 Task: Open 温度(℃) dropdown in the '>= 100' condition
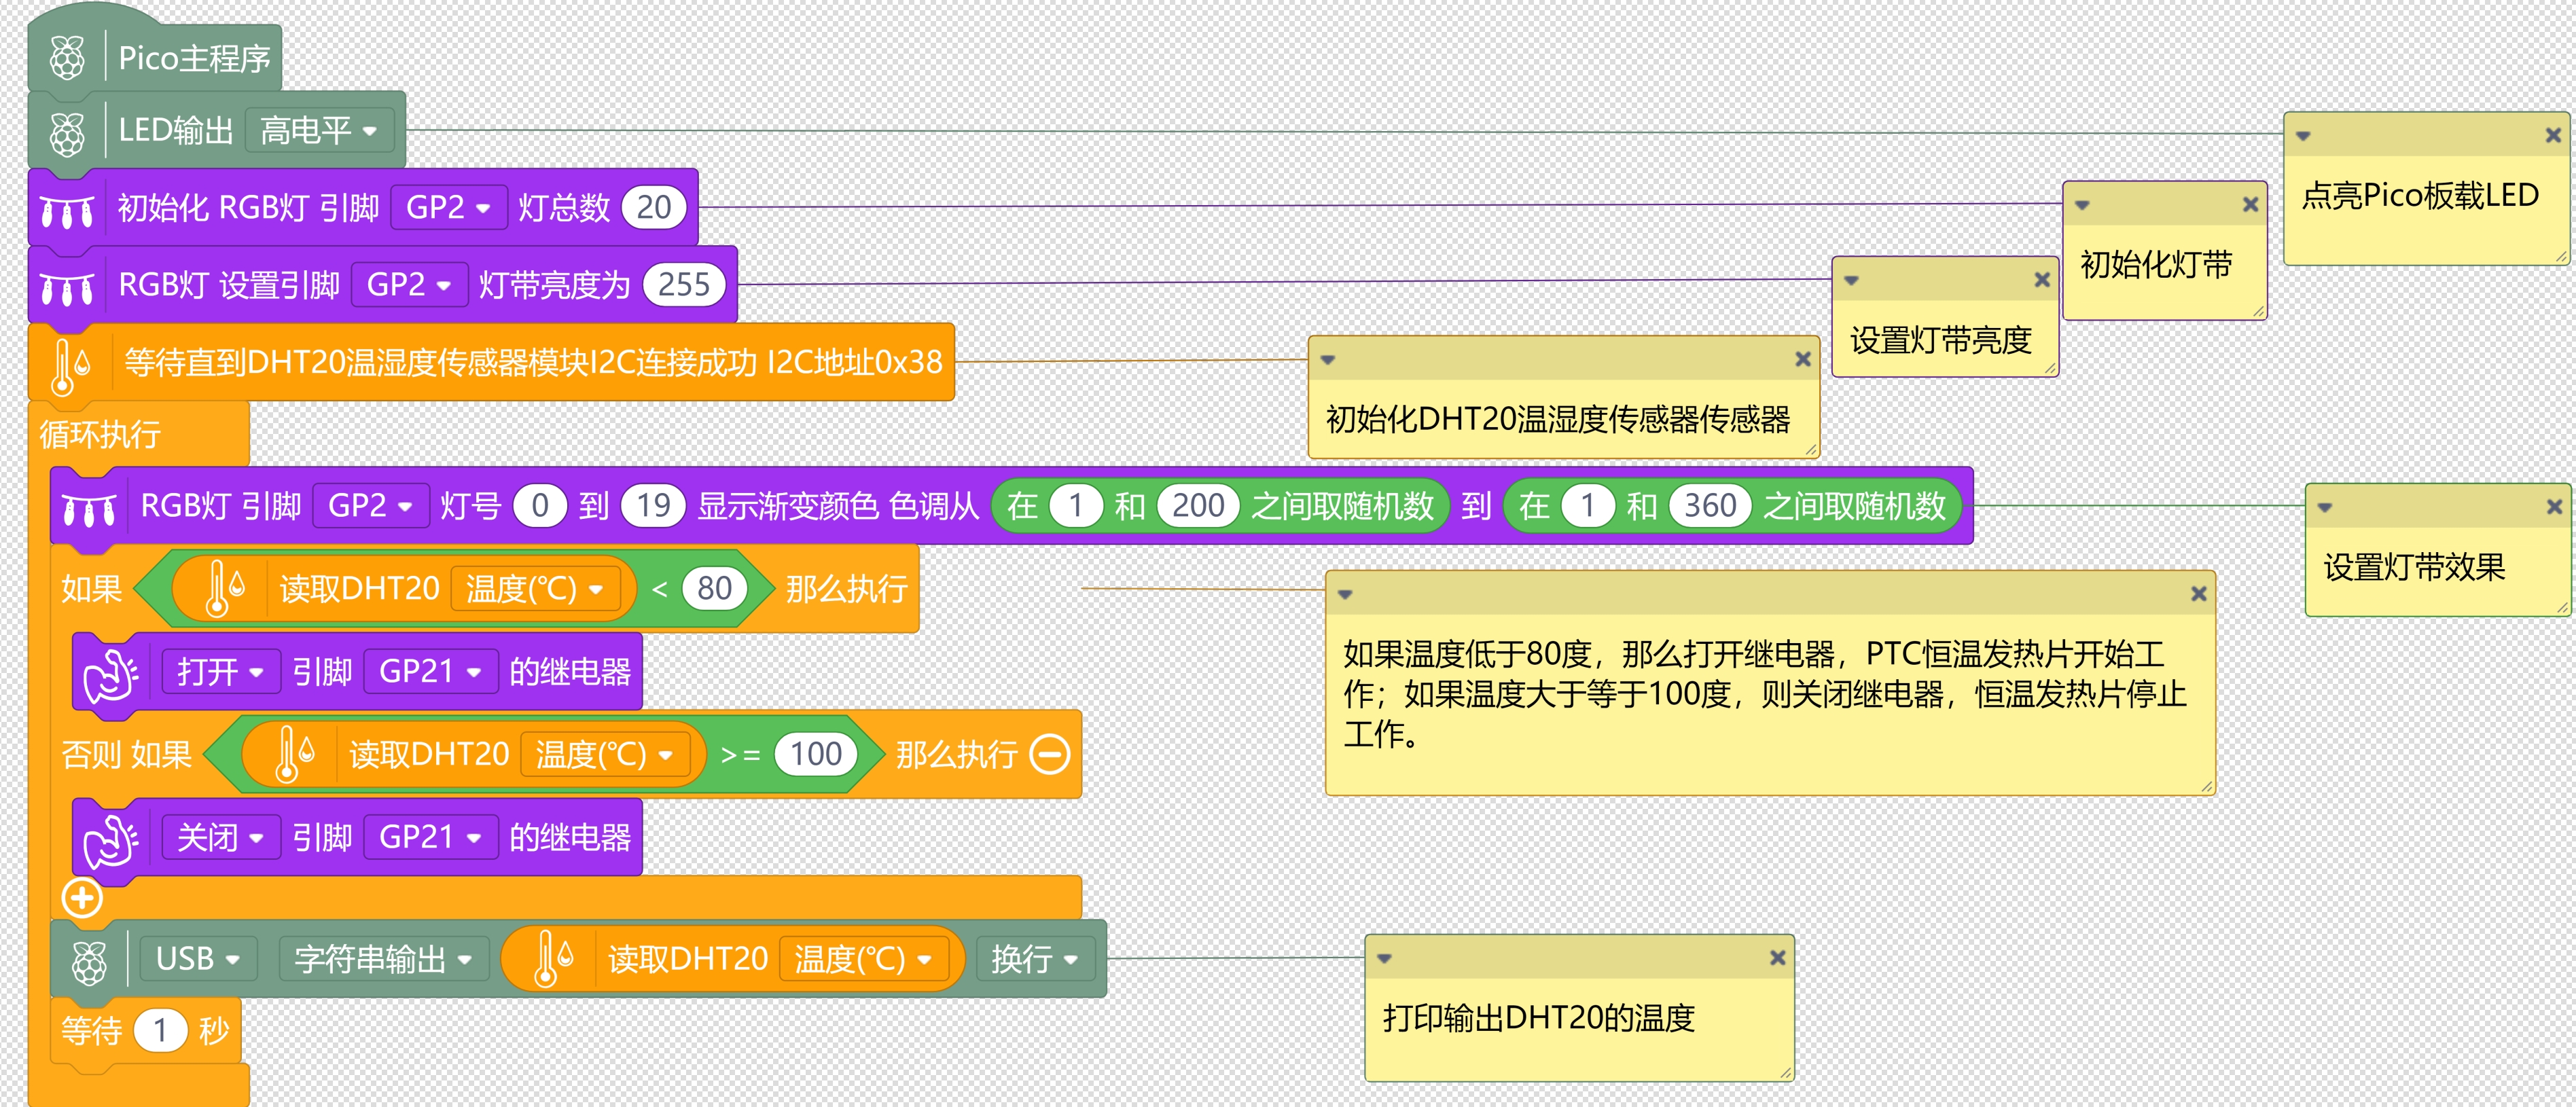click(605, 754)
